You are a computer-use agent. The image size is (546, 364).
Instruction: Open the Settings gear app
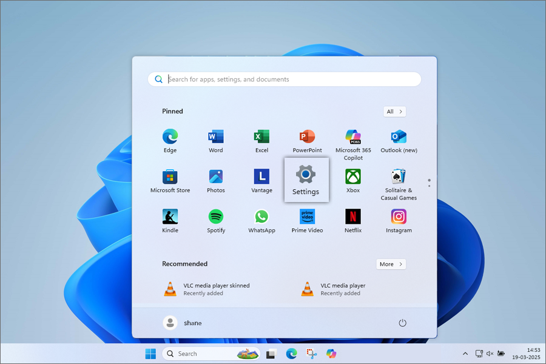point(306,180)
